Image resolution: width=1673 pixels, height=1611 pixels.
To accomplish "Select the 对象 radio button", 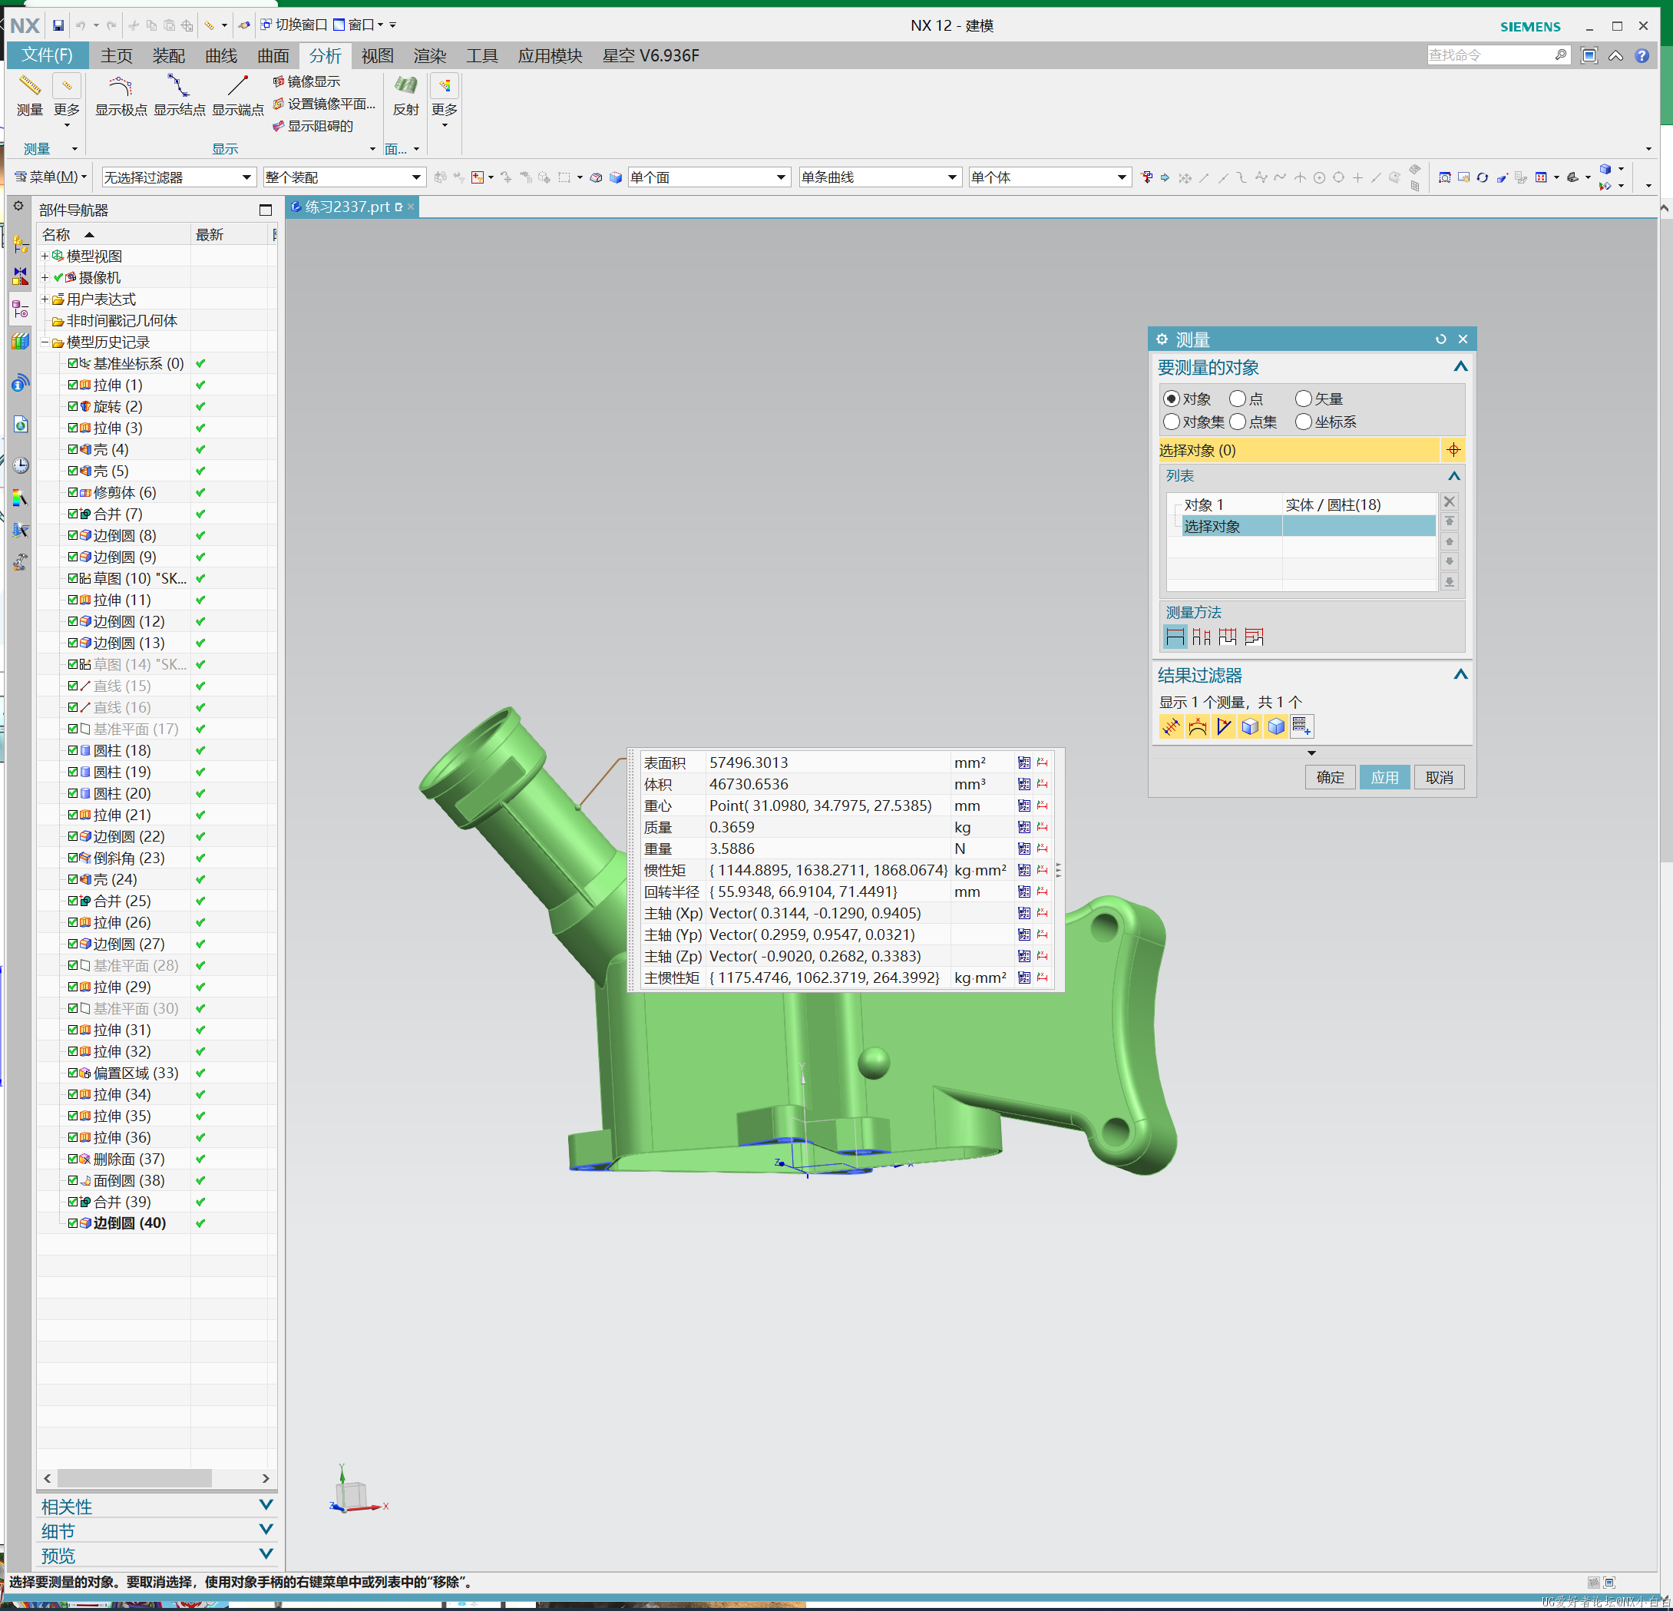I will [x=1171, y=399].
